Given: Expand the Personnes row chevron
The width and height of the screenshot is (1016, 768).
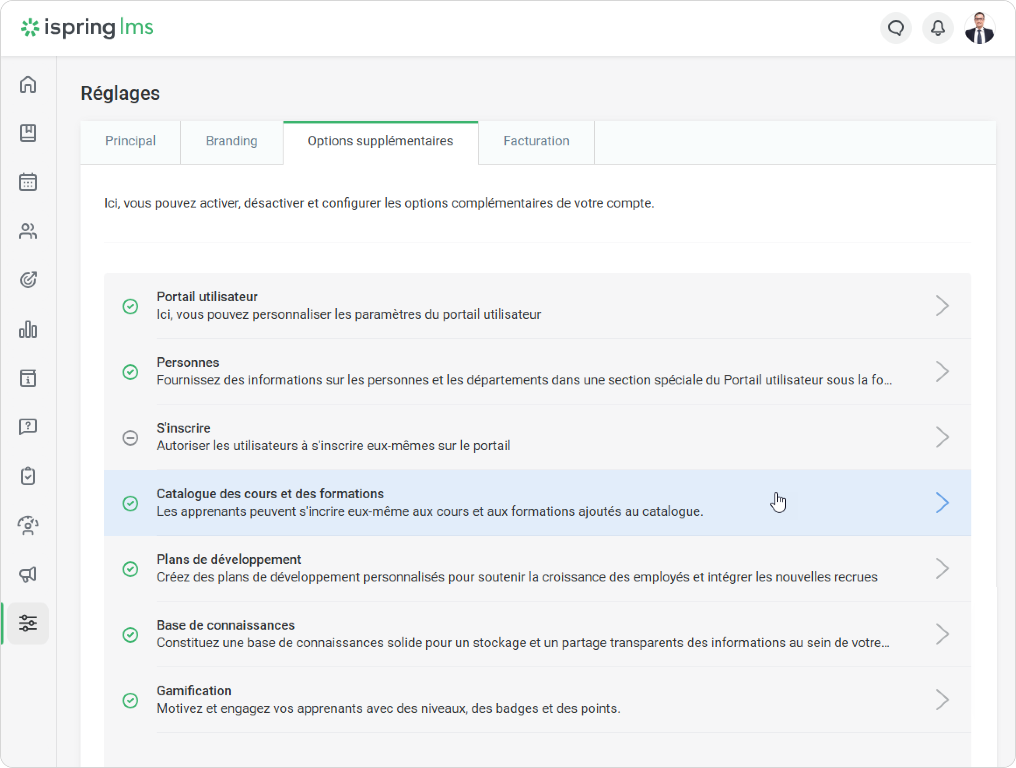Looking at the screenshot, I should click(942, 371).
